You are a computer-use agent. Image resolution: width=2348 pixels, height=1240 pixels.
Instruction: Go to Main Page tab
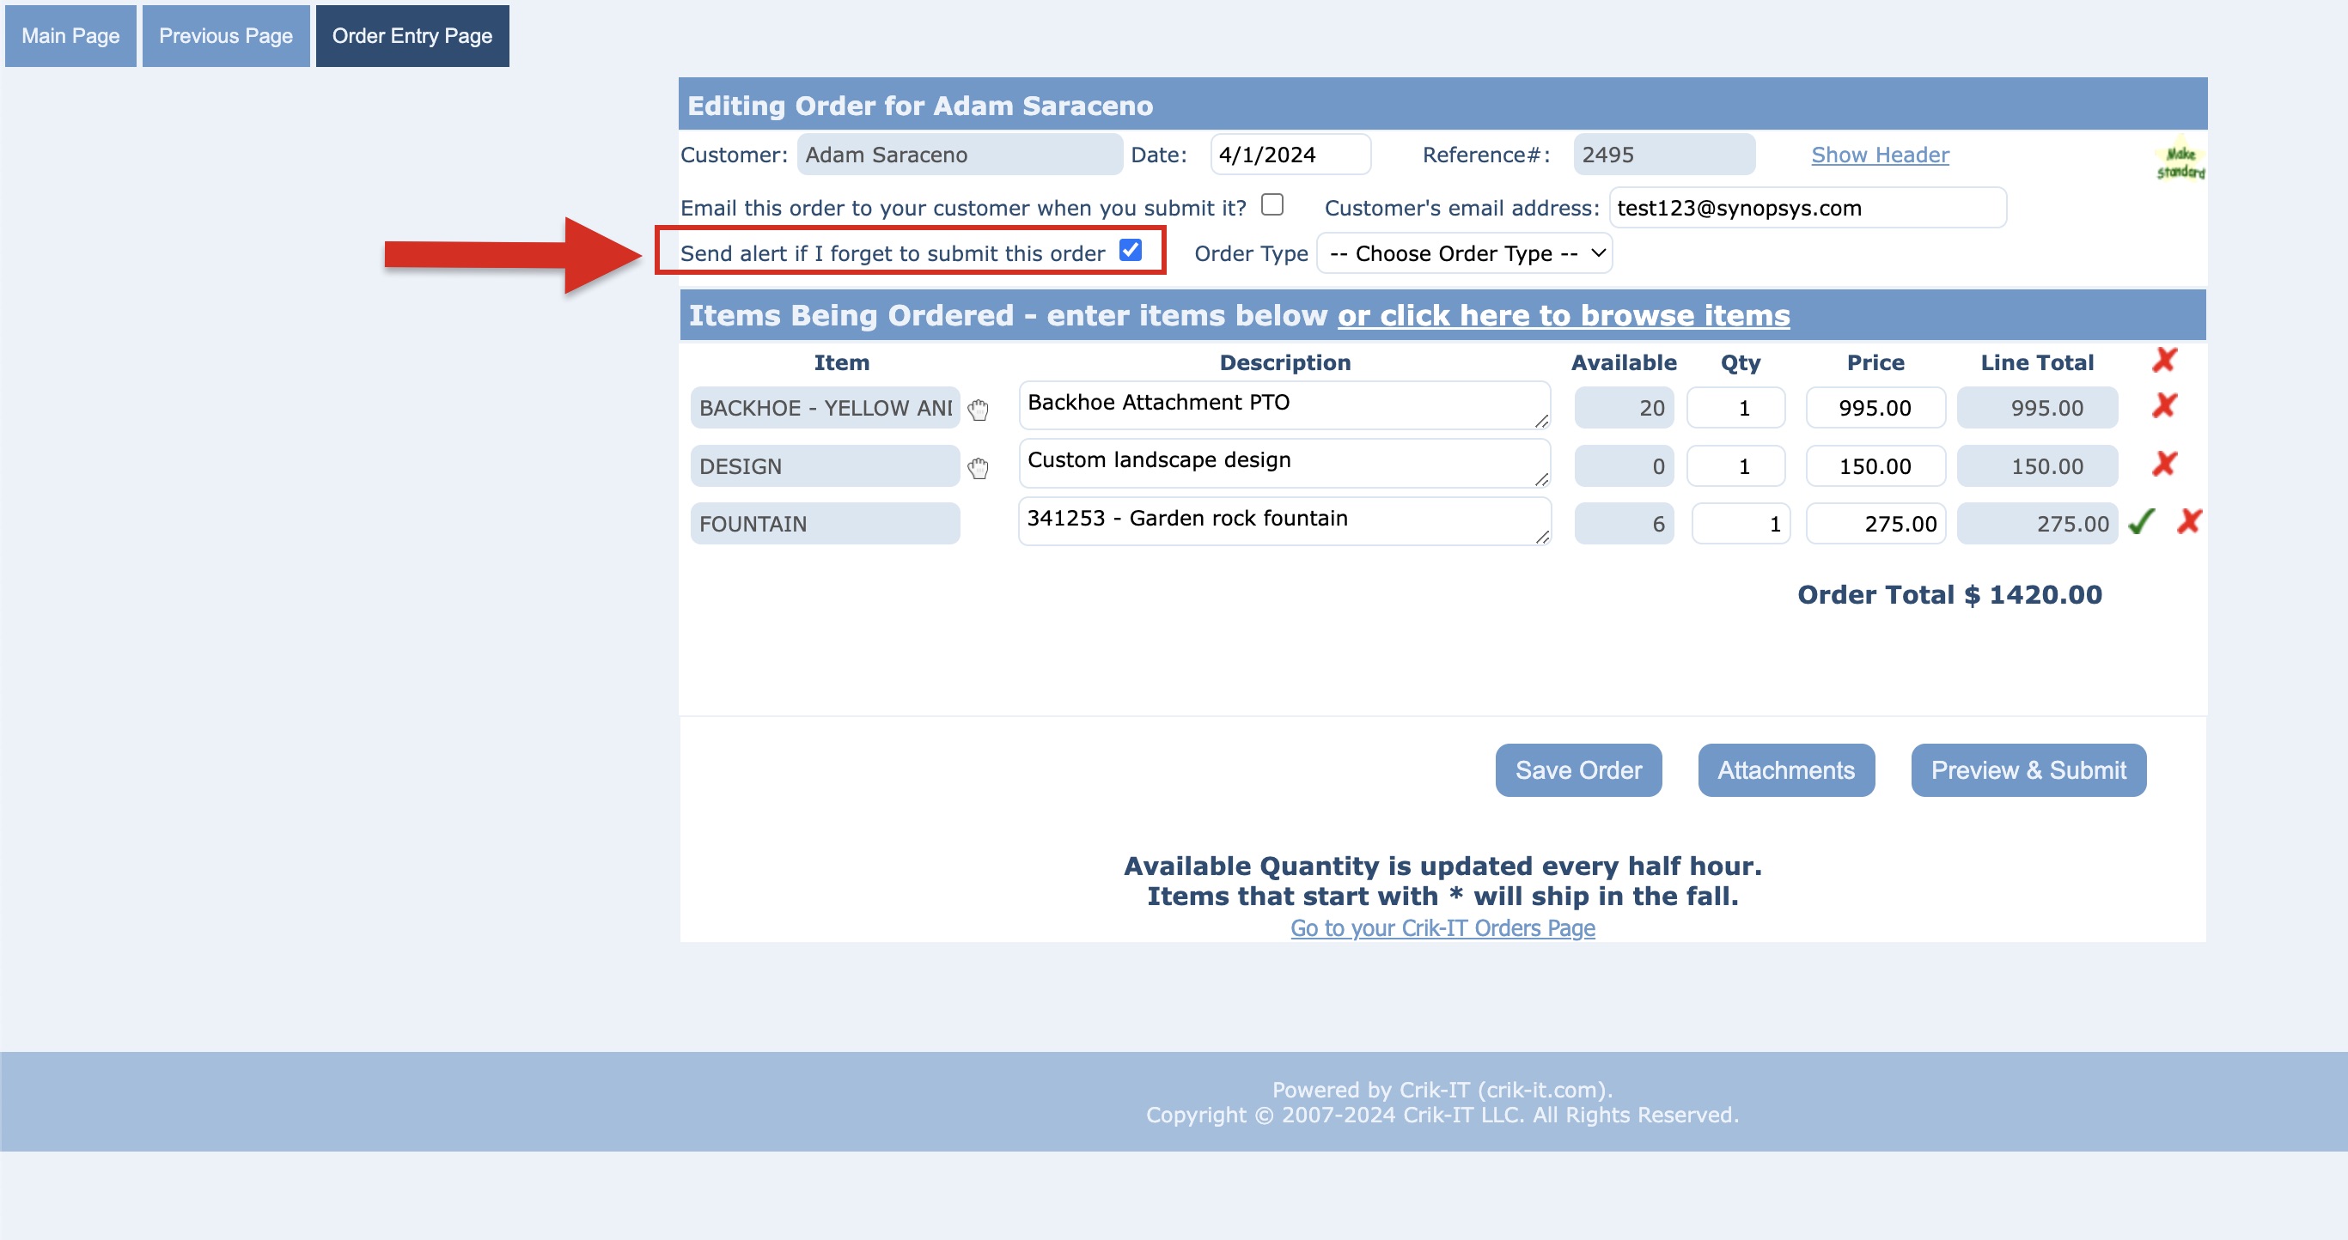click(x=70, y=35)
